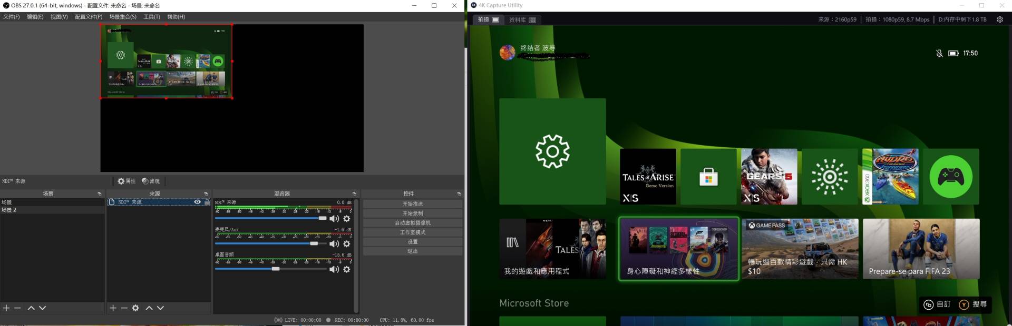The height and width of the screenshot is (326, 1012).
Task: Open source properties gear in sources toolbar
Action: (135, 308)
